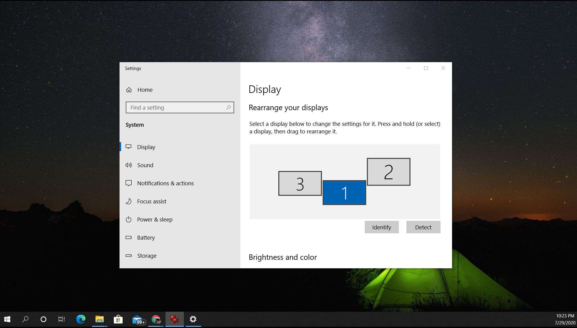Click the search magnifier in Find a setting
The height and width of the screenshot is (328, 577).
(x=229, y=107)
